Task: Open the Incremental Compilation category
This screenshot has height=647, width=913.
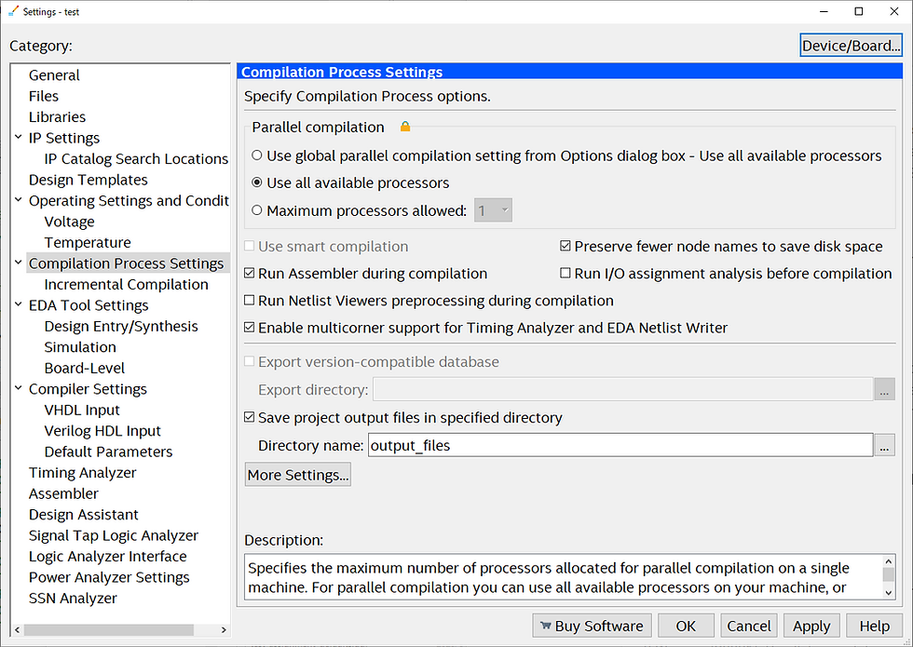Action: (x=126, y=284)
